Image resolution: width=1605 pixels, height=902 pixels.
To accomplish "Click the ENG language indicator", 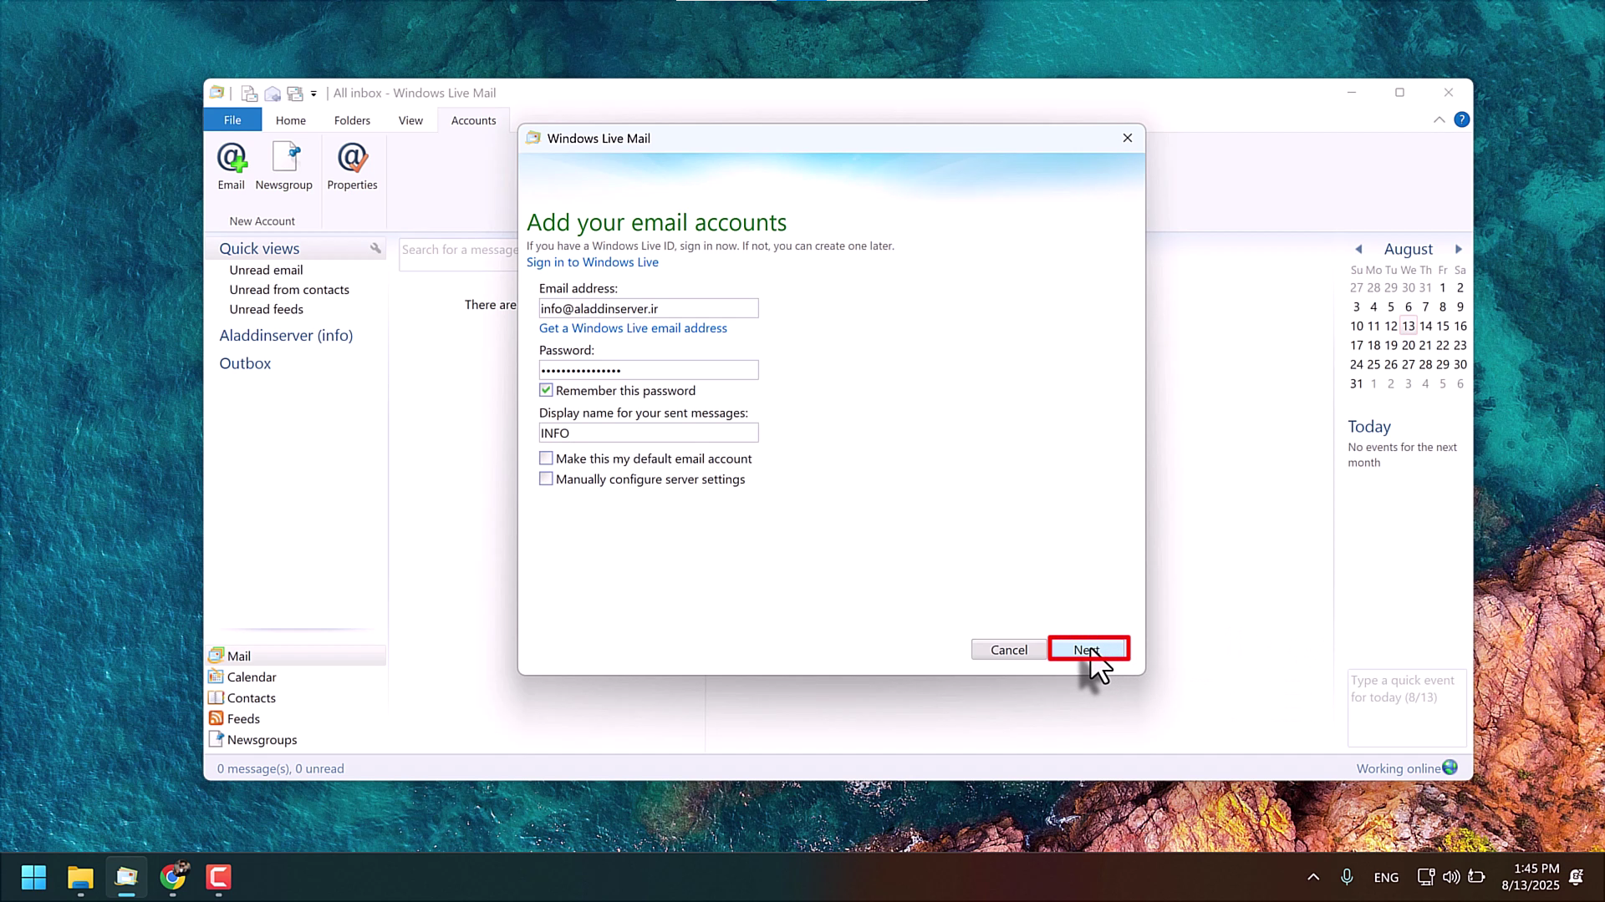I will pos(1386,877).
